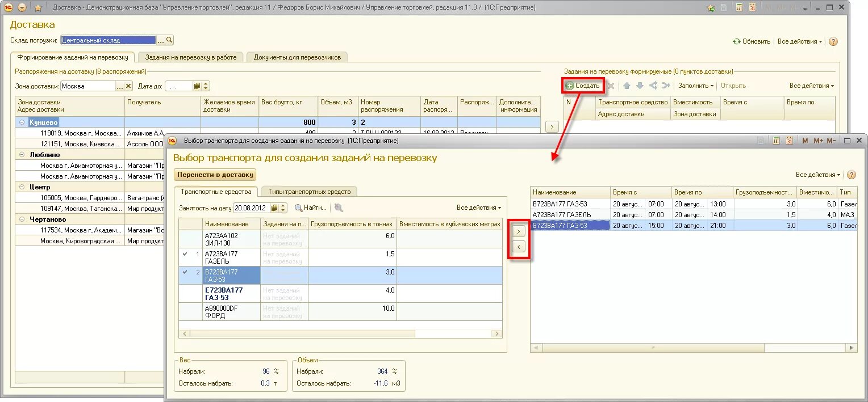Image resolution: width=868 pixels, height=402 pixels.
Task: Select Типы транспортных средств tab
Action: 309,192
